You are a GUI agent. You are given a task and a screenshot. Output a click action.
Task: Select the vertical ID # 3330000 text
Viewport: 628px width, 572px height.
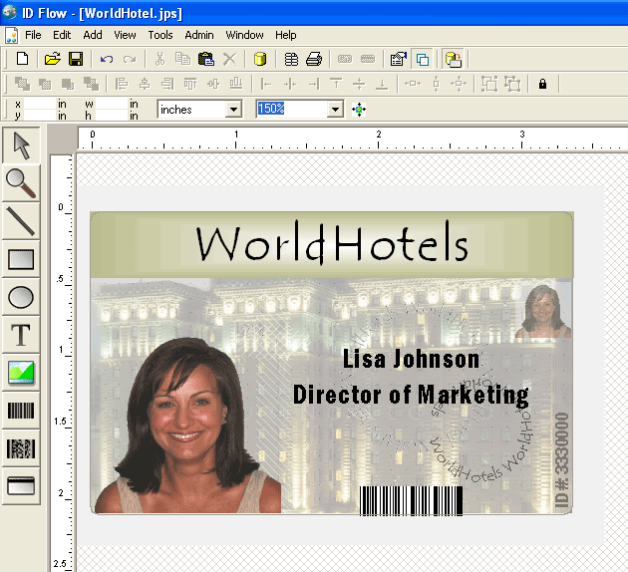click(562, 460)
